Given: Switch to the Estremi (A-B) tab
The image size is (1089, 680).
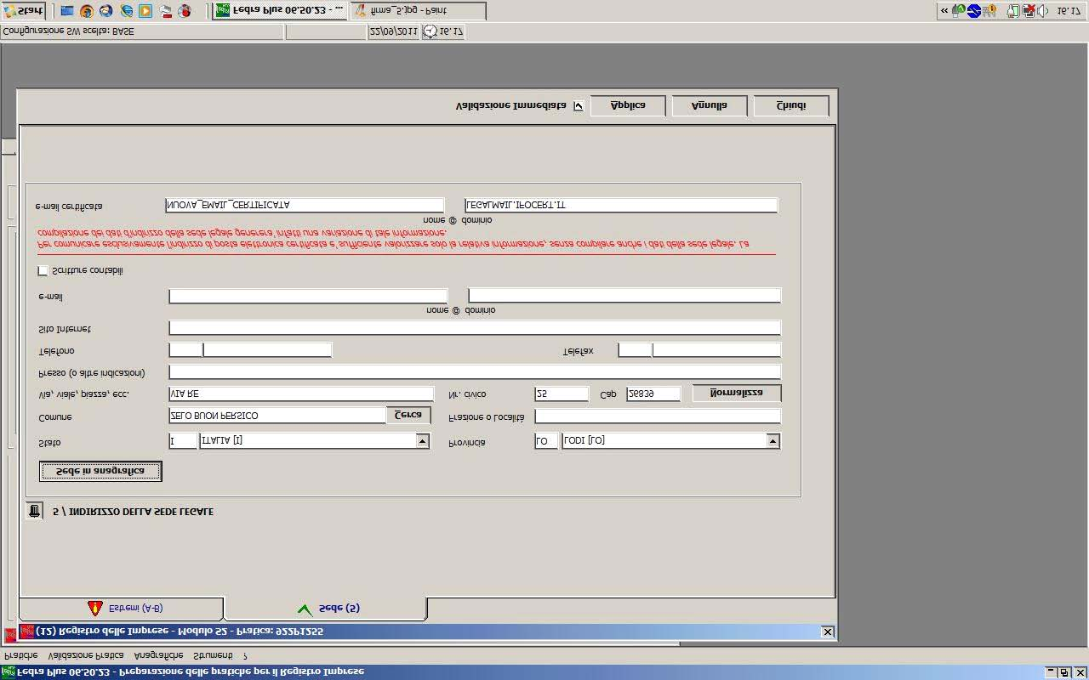Looking at the screenshot, I should coord(122,609).
